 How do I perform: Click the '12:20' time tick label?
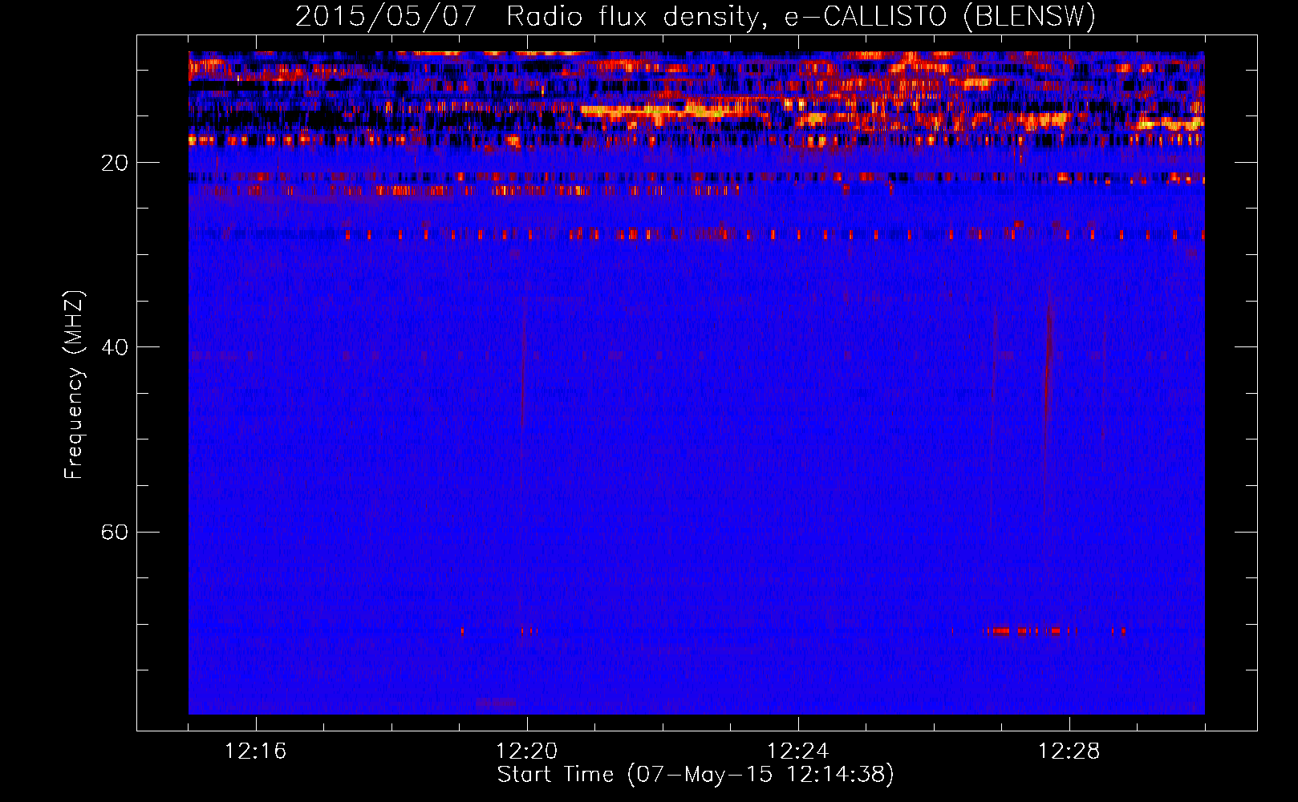tap(527, 751)
